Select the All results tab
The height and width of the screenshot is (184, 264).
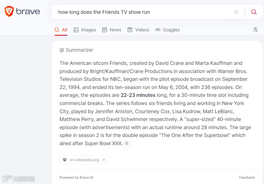click(x=61, y=30)
